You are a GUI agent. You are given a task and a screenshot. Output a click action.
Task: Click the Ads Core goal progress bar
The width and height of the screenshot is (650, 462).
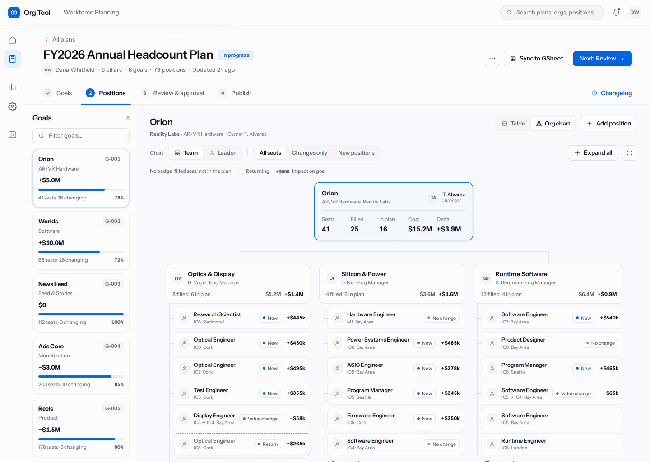point(81,376)
